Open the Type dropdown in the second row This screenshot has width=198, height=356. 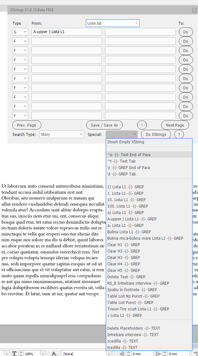[20, 41]
